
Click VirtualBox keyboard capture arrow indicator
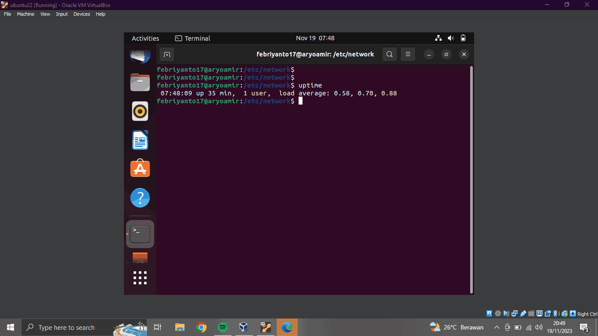tap(573, 314)
